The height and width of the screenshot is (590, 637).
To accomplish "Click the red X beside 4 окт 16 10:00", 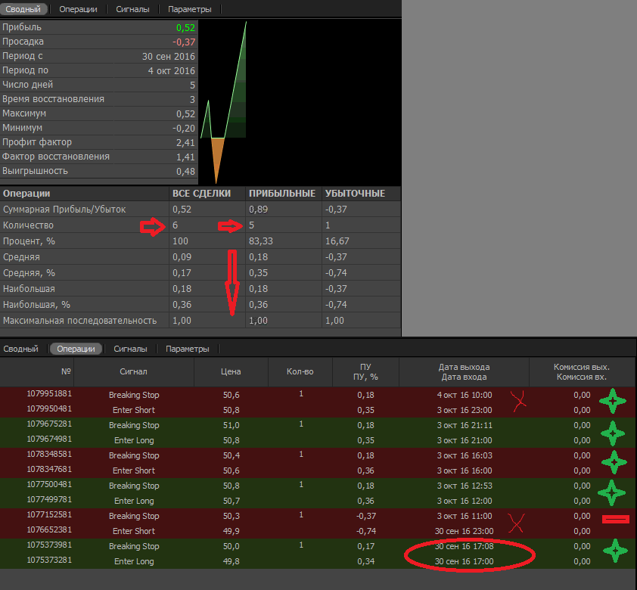I will (519, 401).
